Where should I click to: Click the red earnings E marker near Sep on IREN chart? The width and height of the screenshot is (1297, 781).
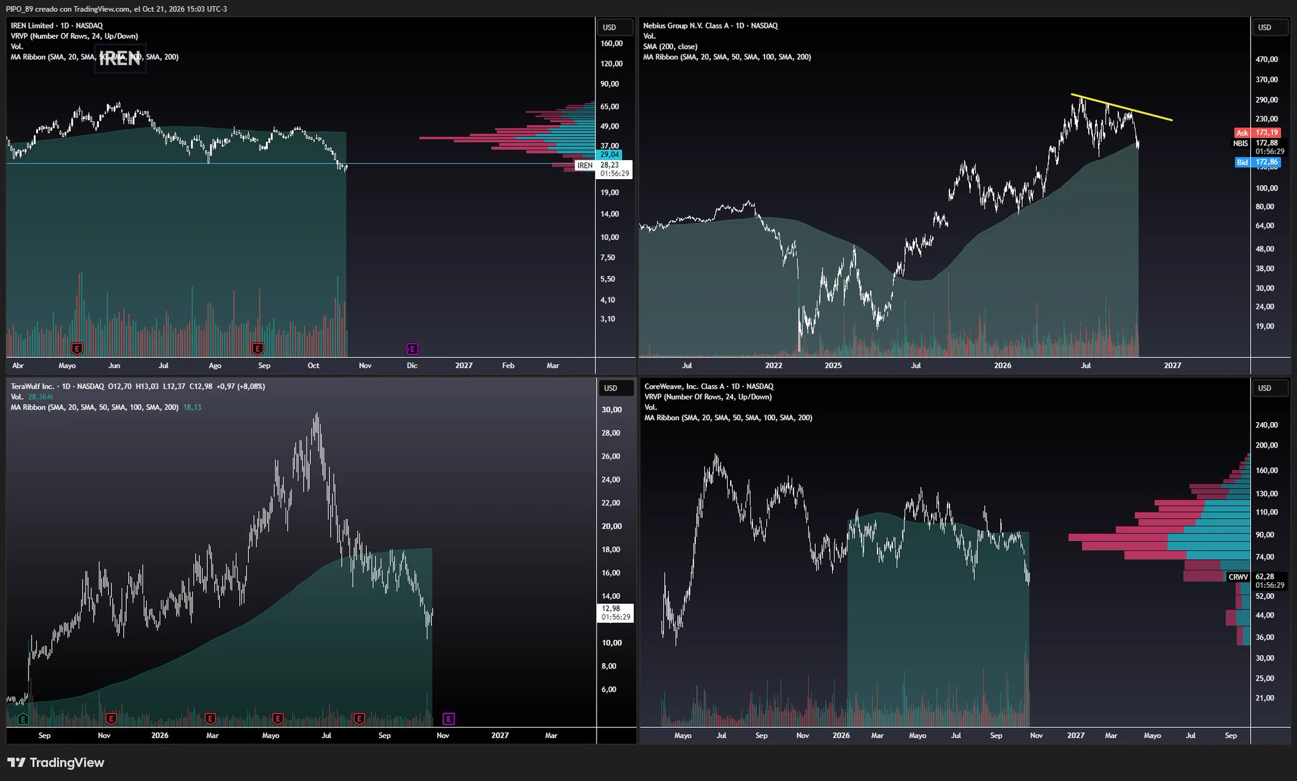pyautogui.click(x=258, y=349)
